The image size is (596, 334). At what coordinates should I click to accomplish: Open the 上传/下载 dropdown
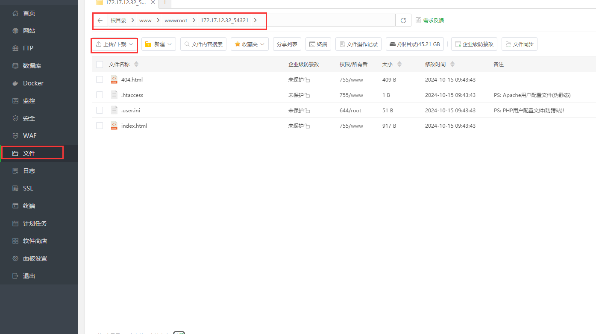tap(115, 44)
